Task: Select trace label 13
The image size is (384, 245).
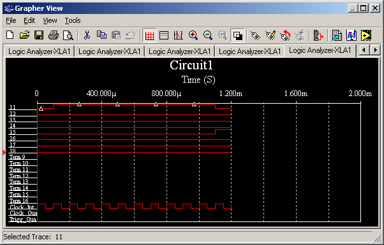Action: tap(13, 120)
